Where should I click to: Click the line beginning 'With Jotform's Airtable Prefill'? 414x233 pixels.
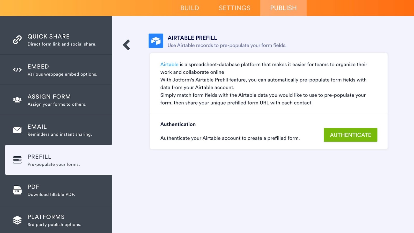(263, 80)
